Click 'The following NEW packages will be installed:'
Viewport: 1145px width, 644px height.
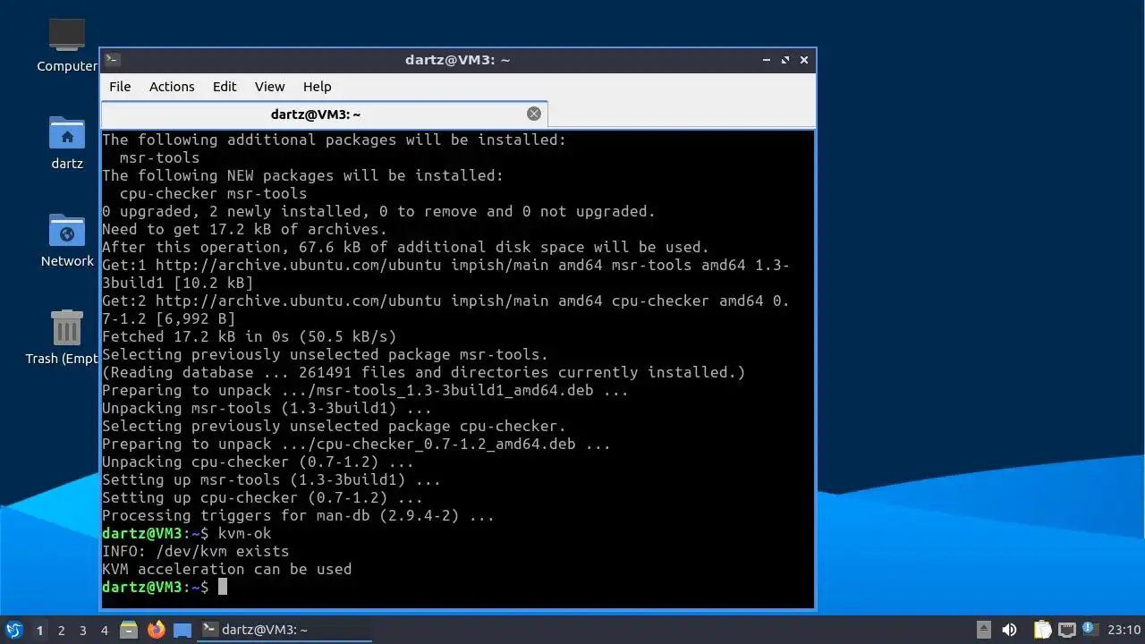pyautogui.click(x=302, y=175)
